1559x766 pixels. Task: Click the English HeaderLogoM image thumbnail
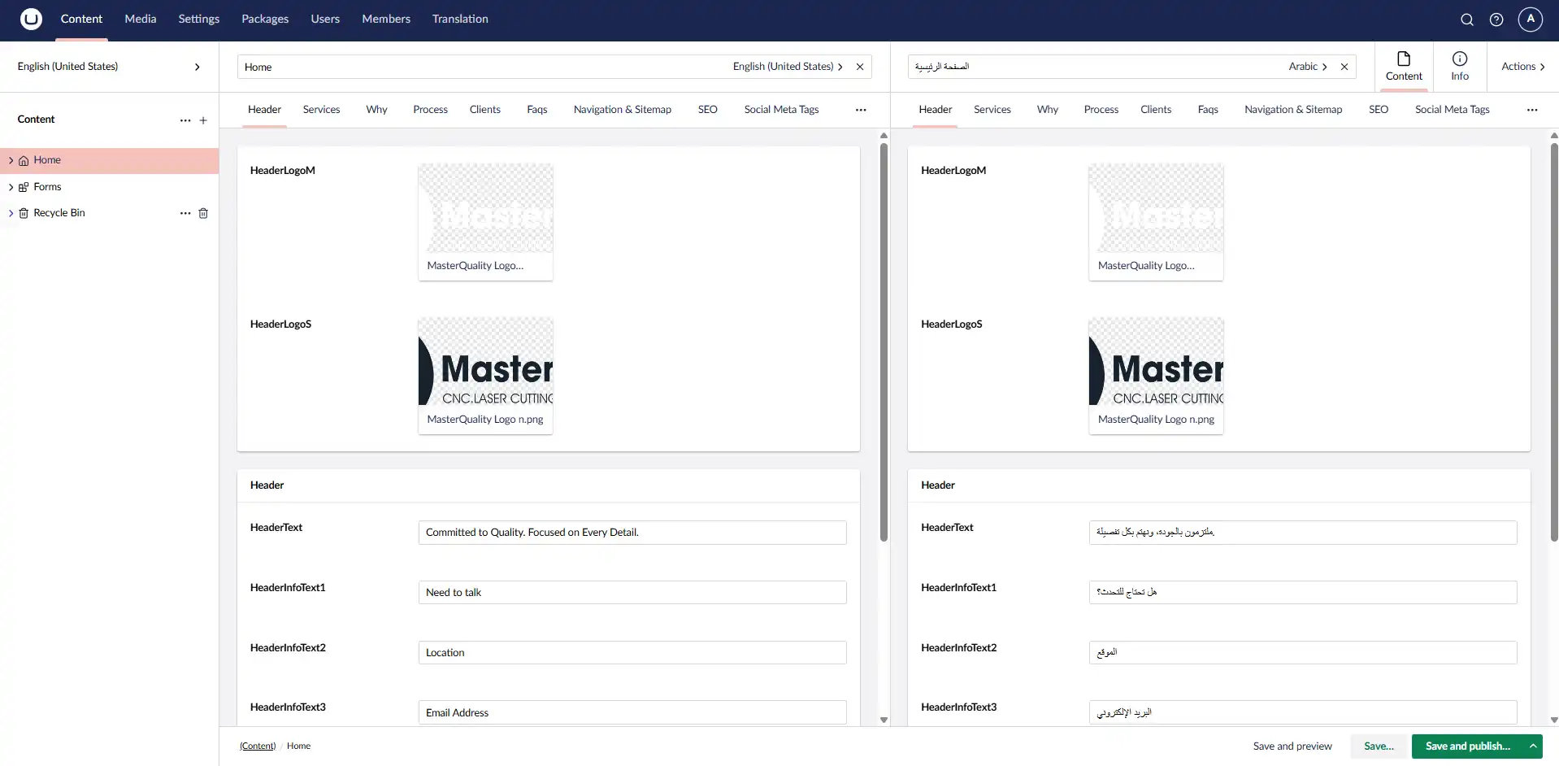tap(485, 222)
